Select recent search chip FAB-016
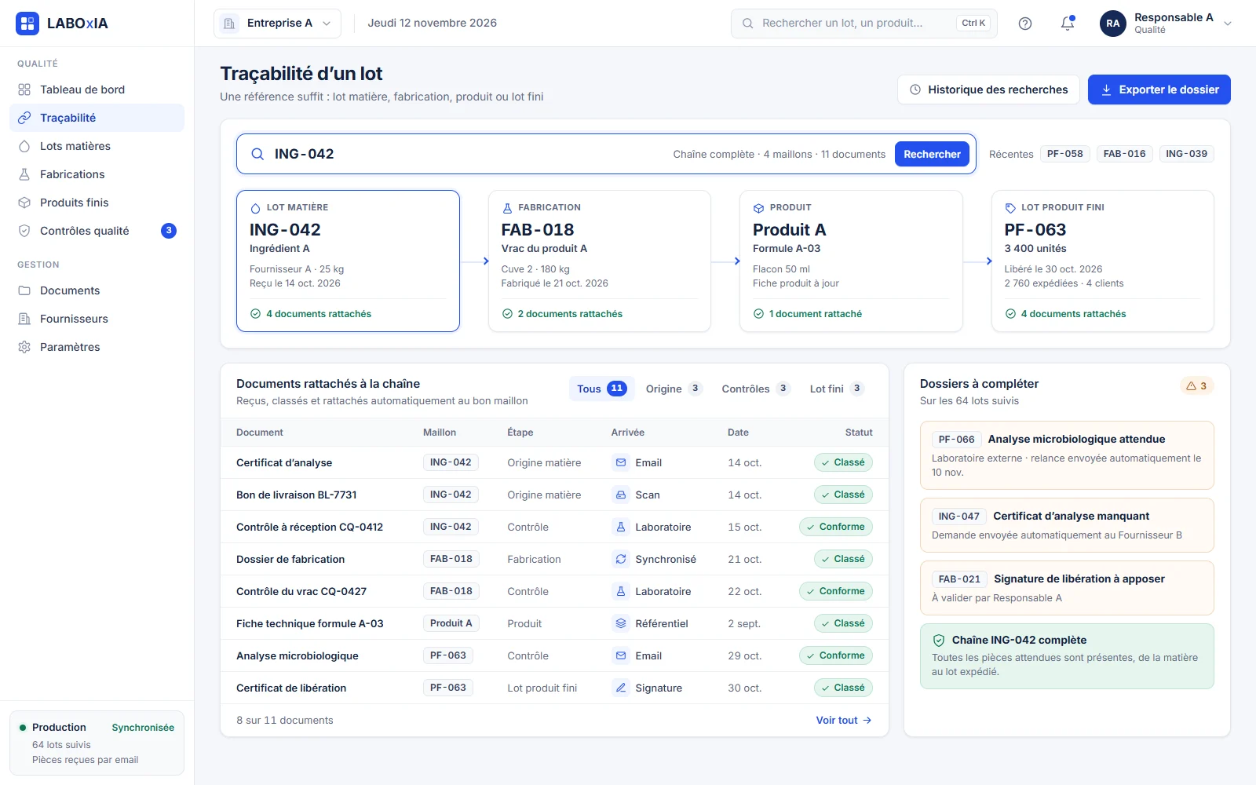1256x785 pixels. (1124, 154)
